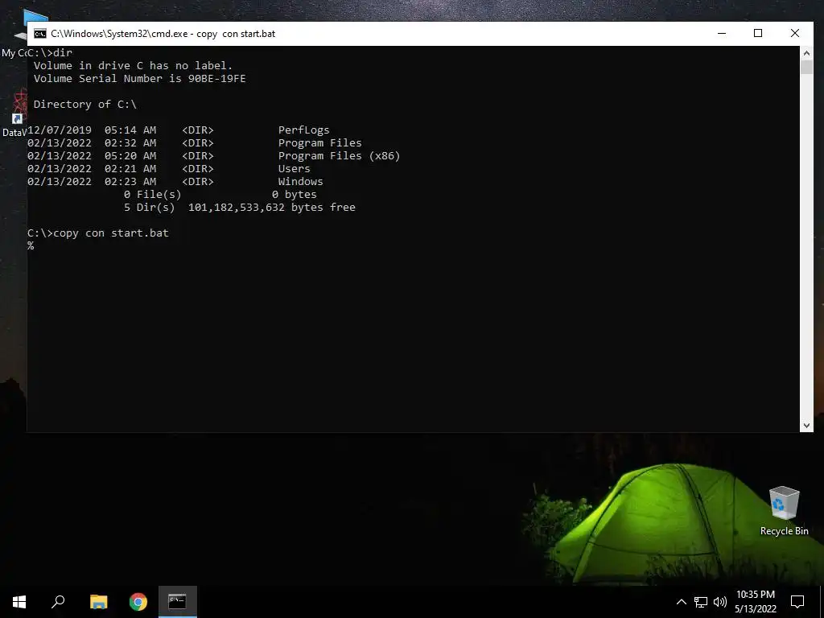Close the cmd.exe window
824x618 pixels.
(x=794, y=33)
